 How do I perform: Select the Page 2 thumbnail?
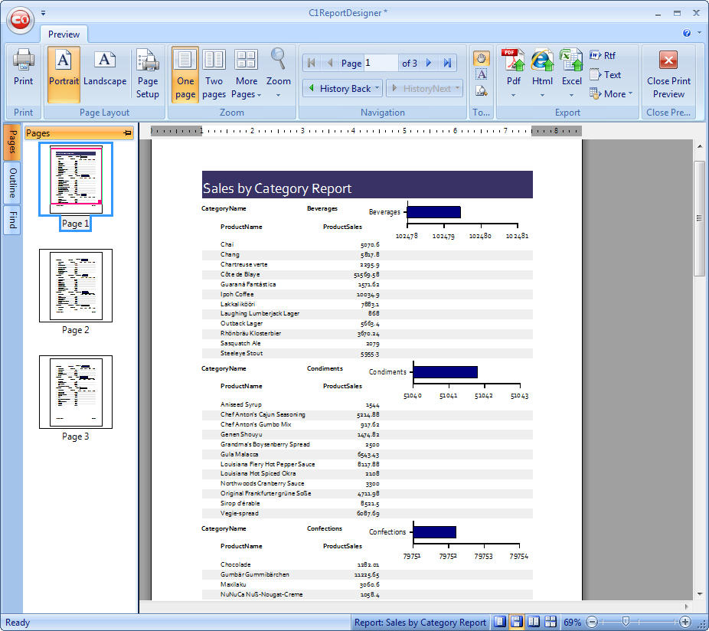(76, 285)
